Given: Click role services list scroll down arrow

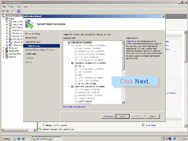Looking at the screenshot, I should click(x=123, y=103).
